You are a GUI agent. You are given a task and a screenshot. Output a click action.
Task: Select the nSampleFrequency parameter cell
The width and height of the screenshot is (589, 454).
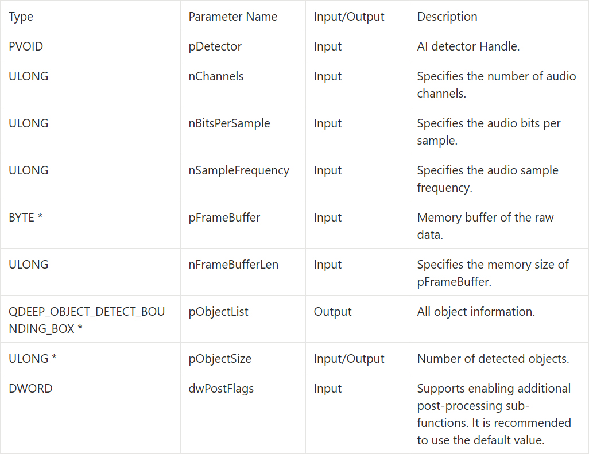click(x=239, y=170)
